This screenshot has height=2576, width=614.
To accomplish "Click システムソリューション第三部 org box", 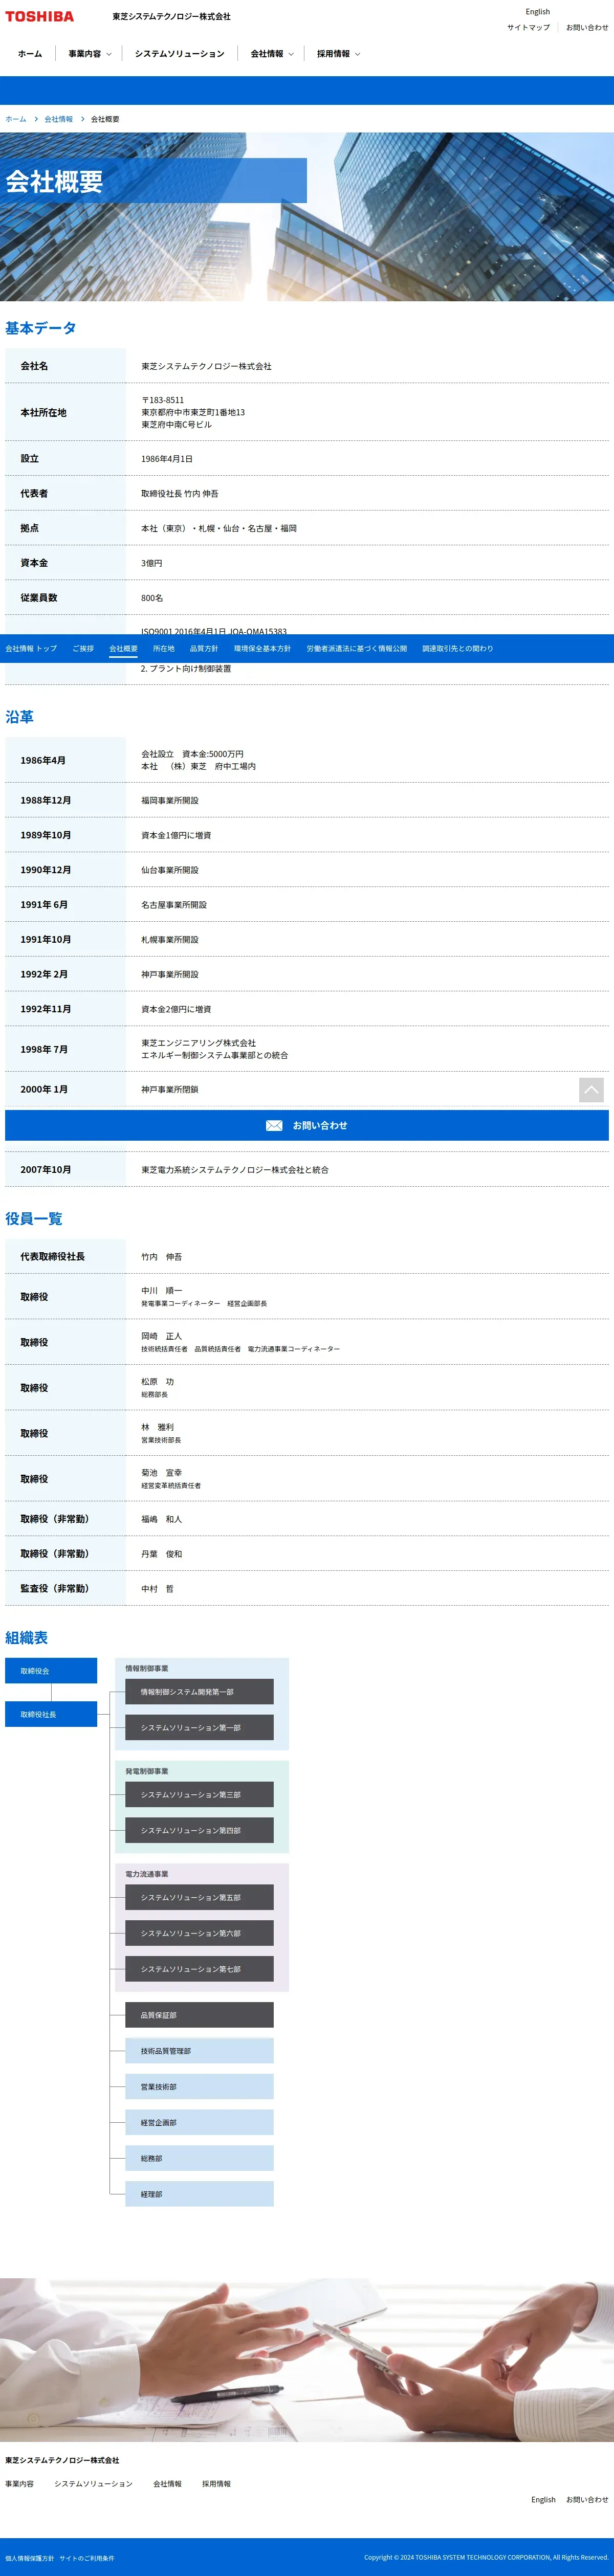I will coord(199,1795).
